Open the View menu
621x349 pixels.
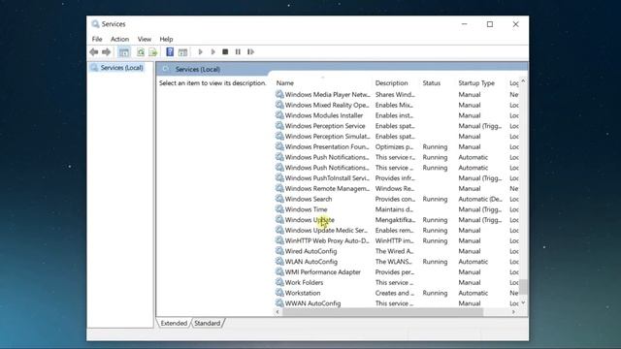[145, 39]
